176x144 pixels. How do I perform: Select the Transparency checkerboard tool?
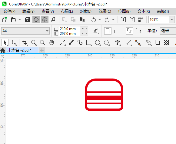click(x=166, y=42)
